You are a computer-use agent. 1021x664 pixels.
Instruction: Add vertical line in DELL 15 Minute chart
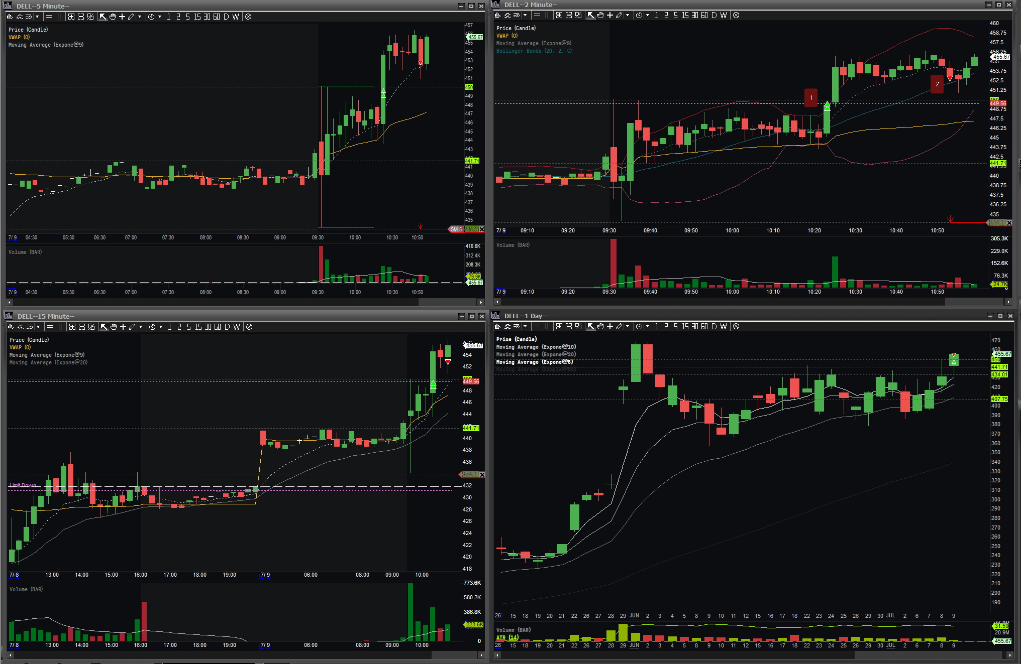60,327
